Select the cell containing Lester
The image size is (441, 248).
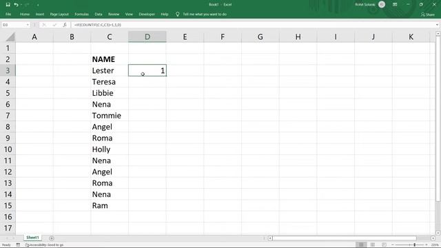pyautogui.click(x=110, y=70)
